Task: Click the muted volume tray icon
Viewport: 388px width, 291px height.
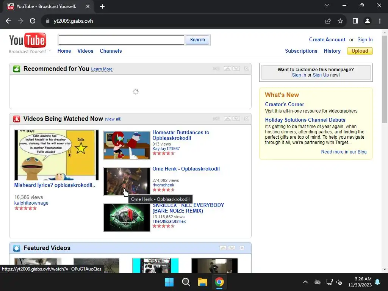Action: [339, 282]
